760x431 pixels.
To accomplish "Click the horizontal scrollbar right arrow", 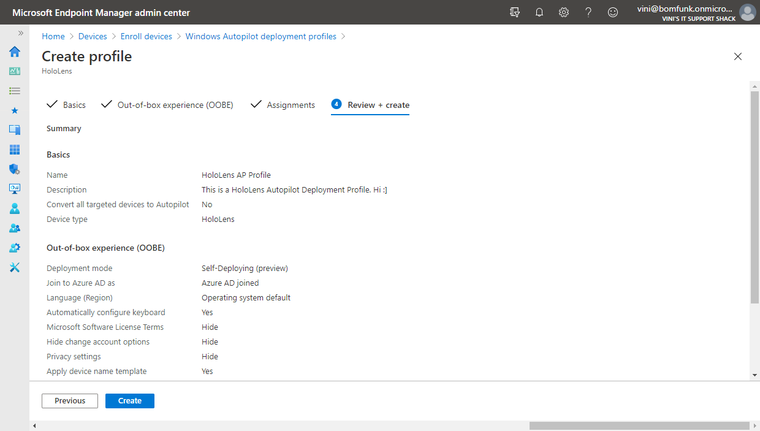I will [x=755, y=425].
